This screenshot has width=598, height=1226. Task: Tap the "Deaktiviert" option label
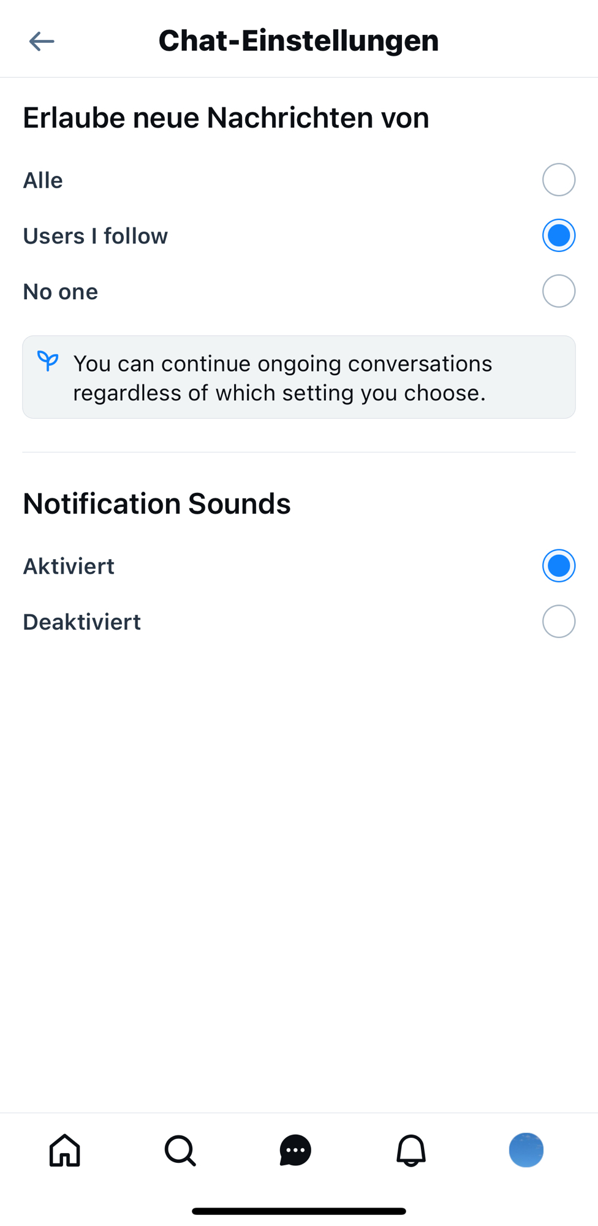pos(82,622)
